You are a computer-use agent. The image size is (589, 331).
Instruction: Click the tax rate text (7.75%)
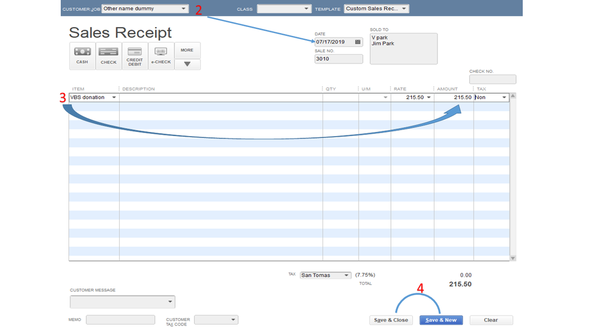(x=365, y=275)
